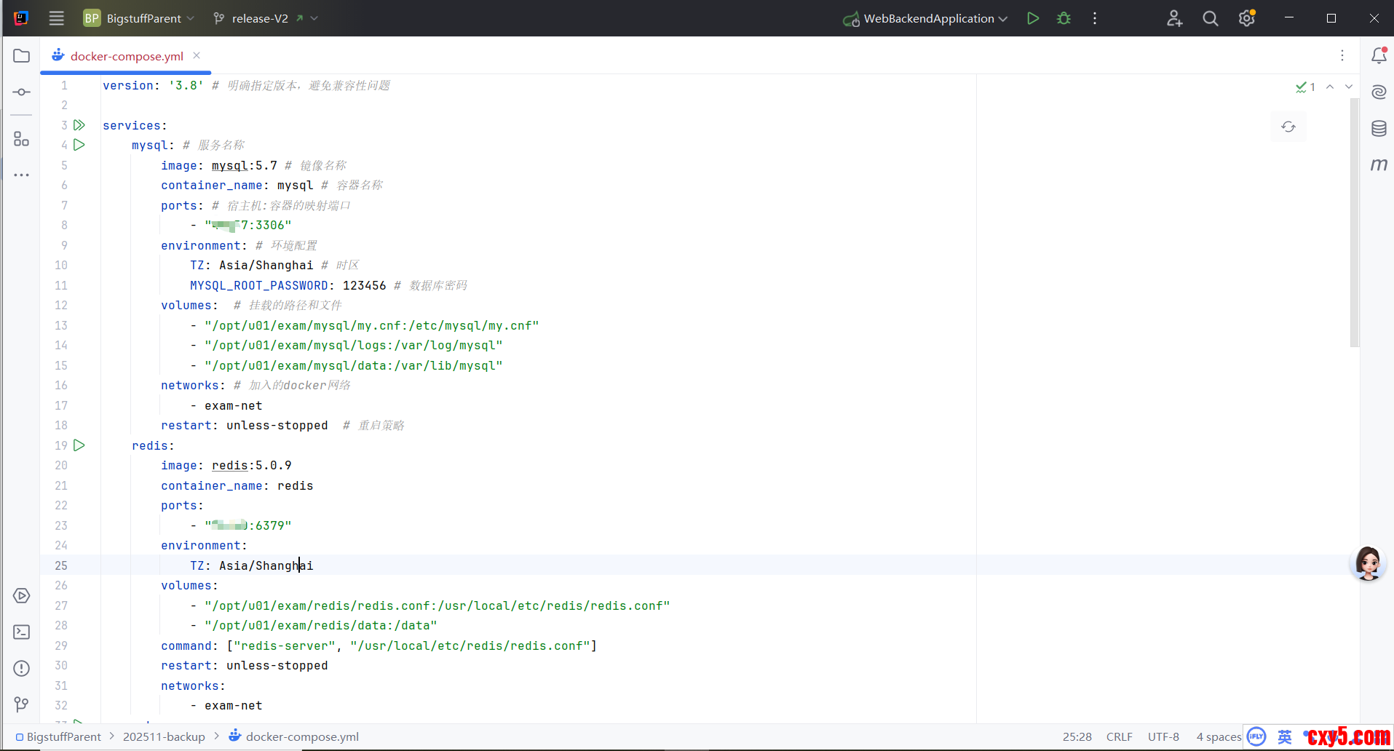Run the mysql service from gutter

[79, 145]
